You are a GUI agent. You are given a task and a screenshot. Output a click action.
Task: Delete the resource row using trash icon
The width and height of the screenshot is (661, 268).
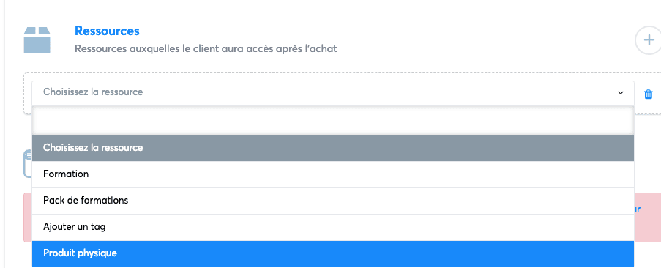point(649,94)
